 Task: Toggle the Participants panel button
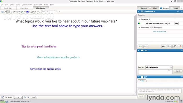click(143, 8)
